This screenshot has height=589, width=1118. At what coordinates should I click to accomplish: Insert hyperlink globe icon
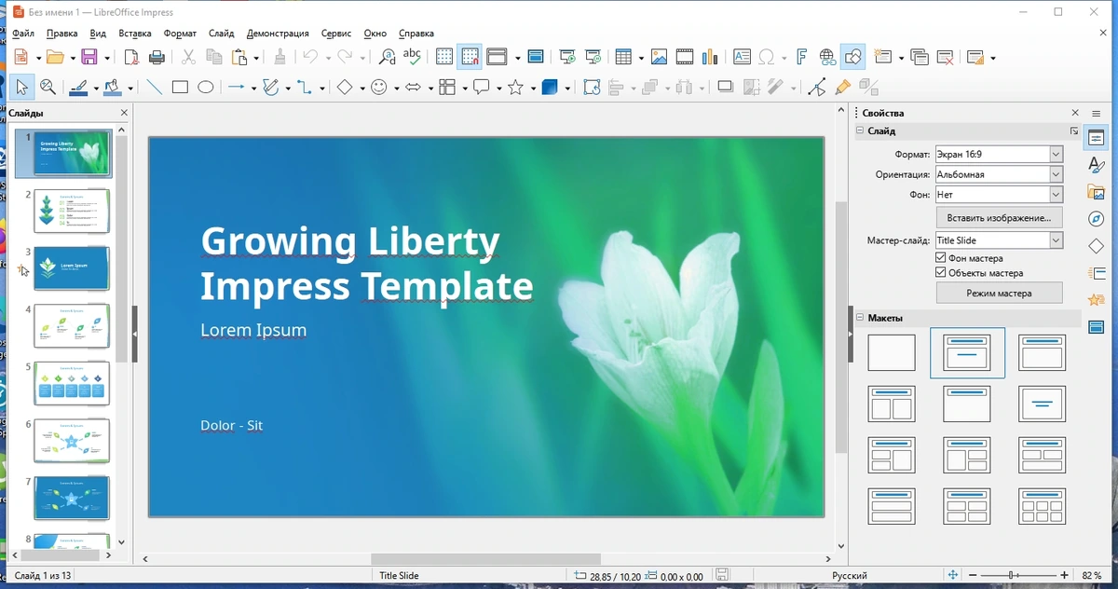827,57
